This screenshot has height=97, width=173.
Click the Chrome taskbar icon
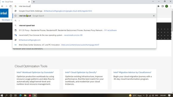[x=35, y=95]
